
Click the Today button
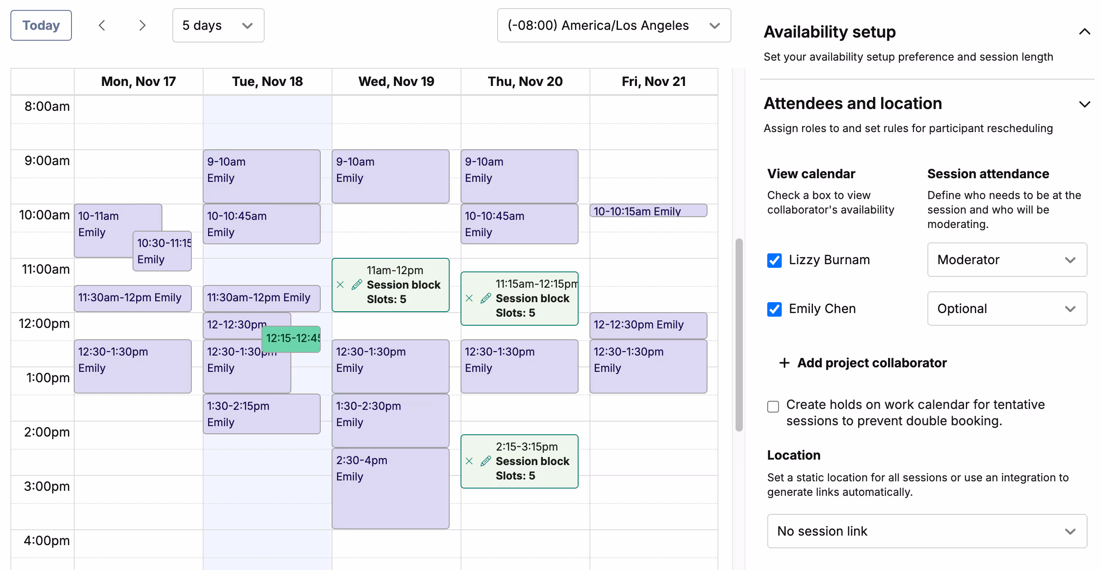(x=41, y=25)
